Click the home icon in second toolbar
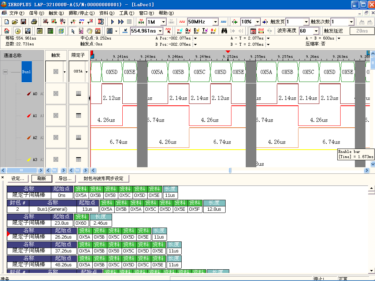 pyautogui.click(x=7, y=31)
